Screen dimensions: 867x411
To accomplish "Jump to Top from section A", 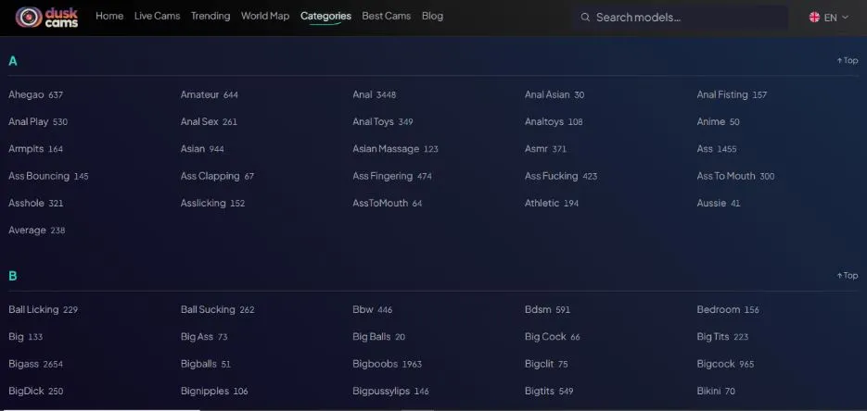I will tap(848, 61).
